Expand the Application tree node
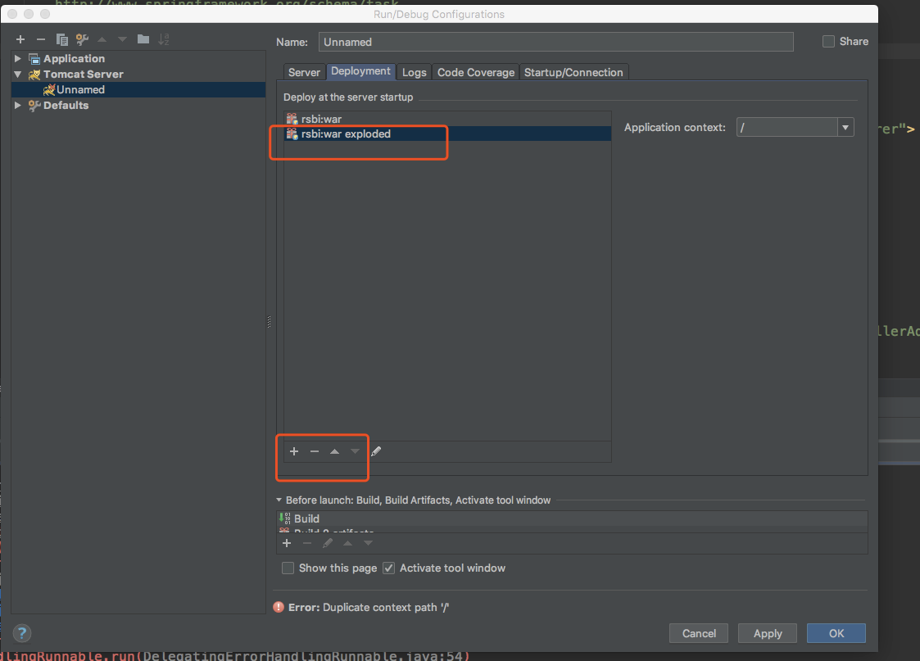Screen dimensions: 920x661 click(x=18, y=58)
